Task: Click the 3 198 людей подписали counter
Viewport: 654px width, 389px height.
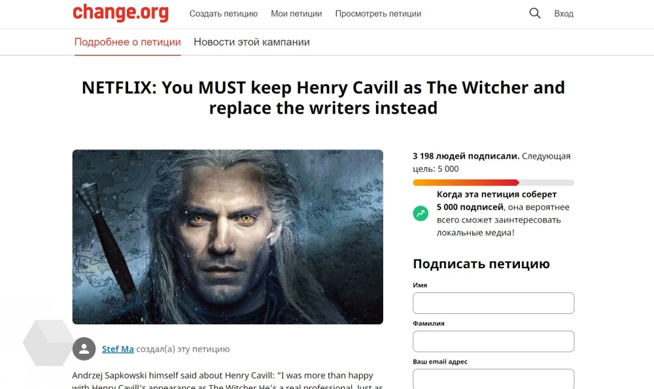Action: pos(466,156)
